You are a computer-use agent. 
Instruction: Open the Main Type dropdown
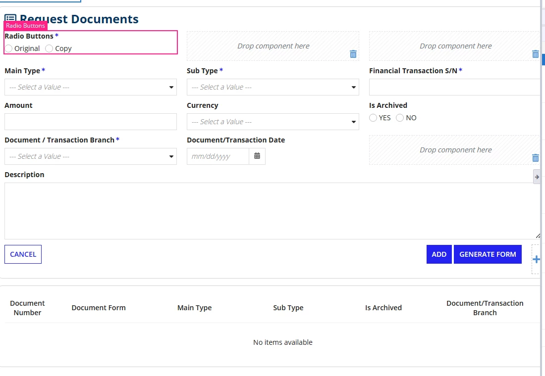90,87
